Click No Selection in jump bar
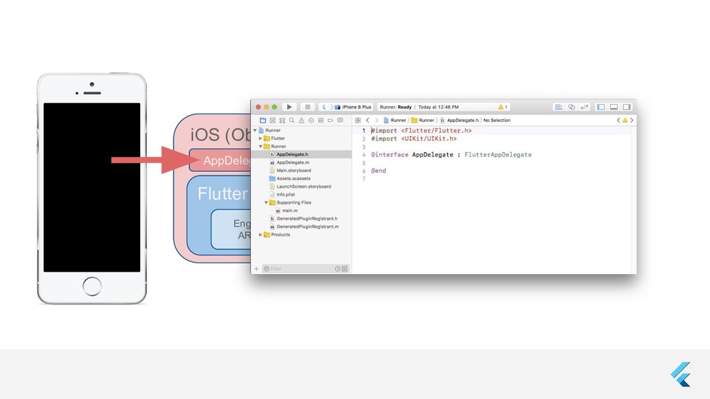The width and height of the screenshot is (710, 399). (x=496, y=121)
